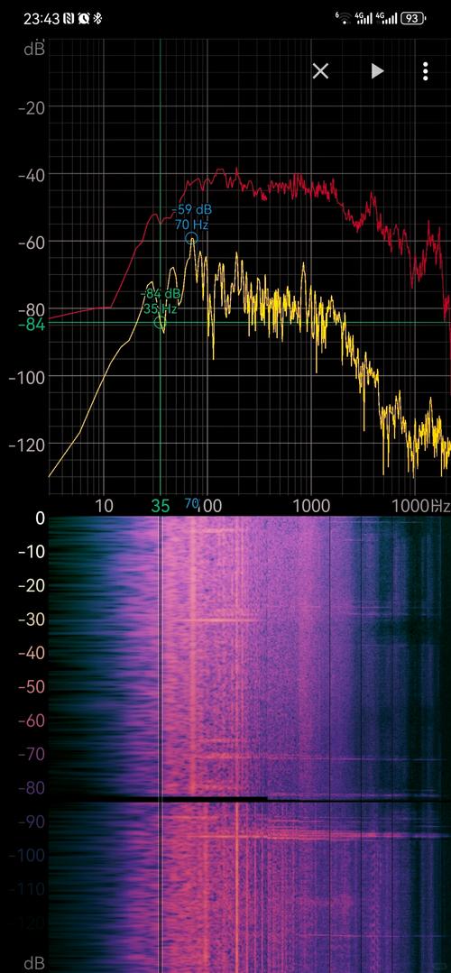Tap the -59 dB 70 Hz peak label
The width and height of the screenshot is (451, 973).
[x=191, y=216]
